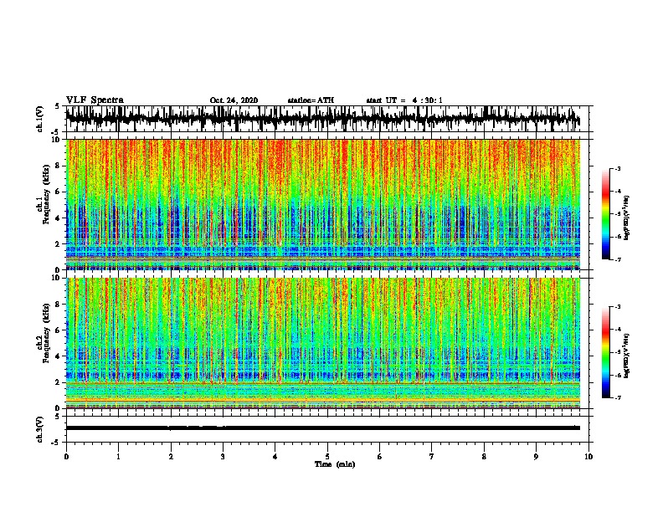Click the ch.1(V) axis "5" tick label
Image resolution: width=663 pixels, height=512 pixels.
58,106
